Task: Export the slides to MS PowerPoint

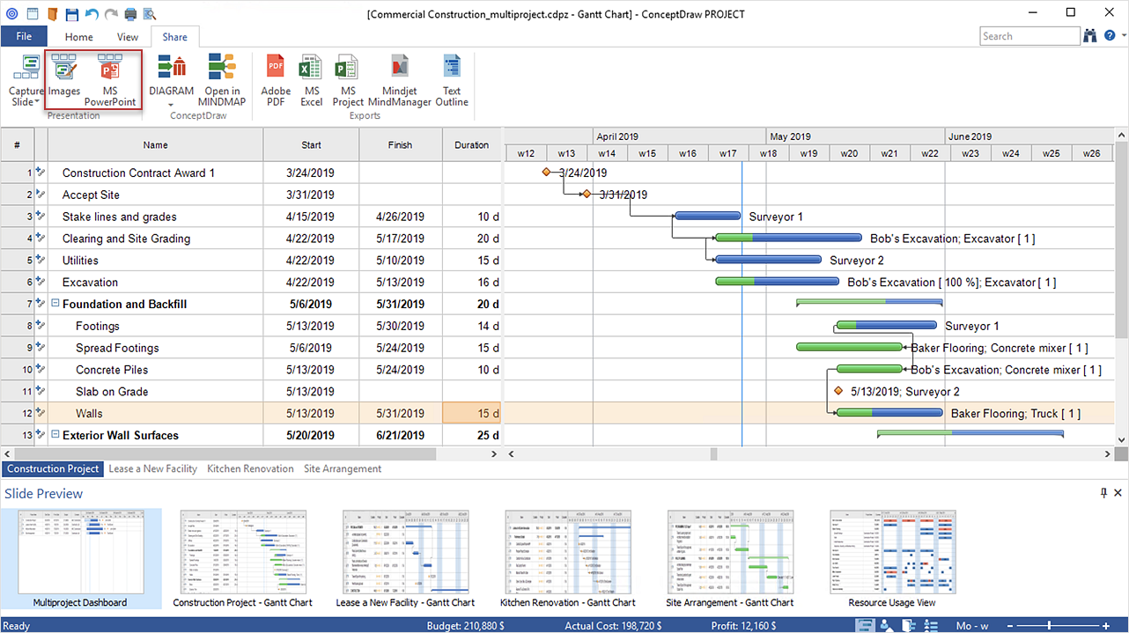Action: (109, 80)
